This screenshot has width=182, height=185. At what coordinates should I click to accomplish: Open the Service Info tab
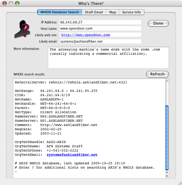tap(132, 12)
